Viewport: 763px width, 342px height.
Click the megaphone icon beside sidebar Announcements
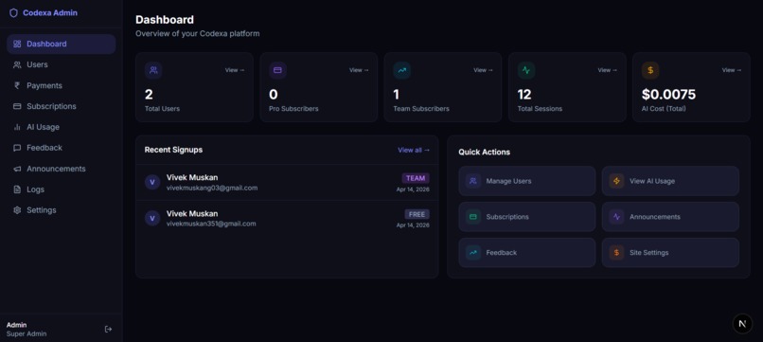[17, 169]
